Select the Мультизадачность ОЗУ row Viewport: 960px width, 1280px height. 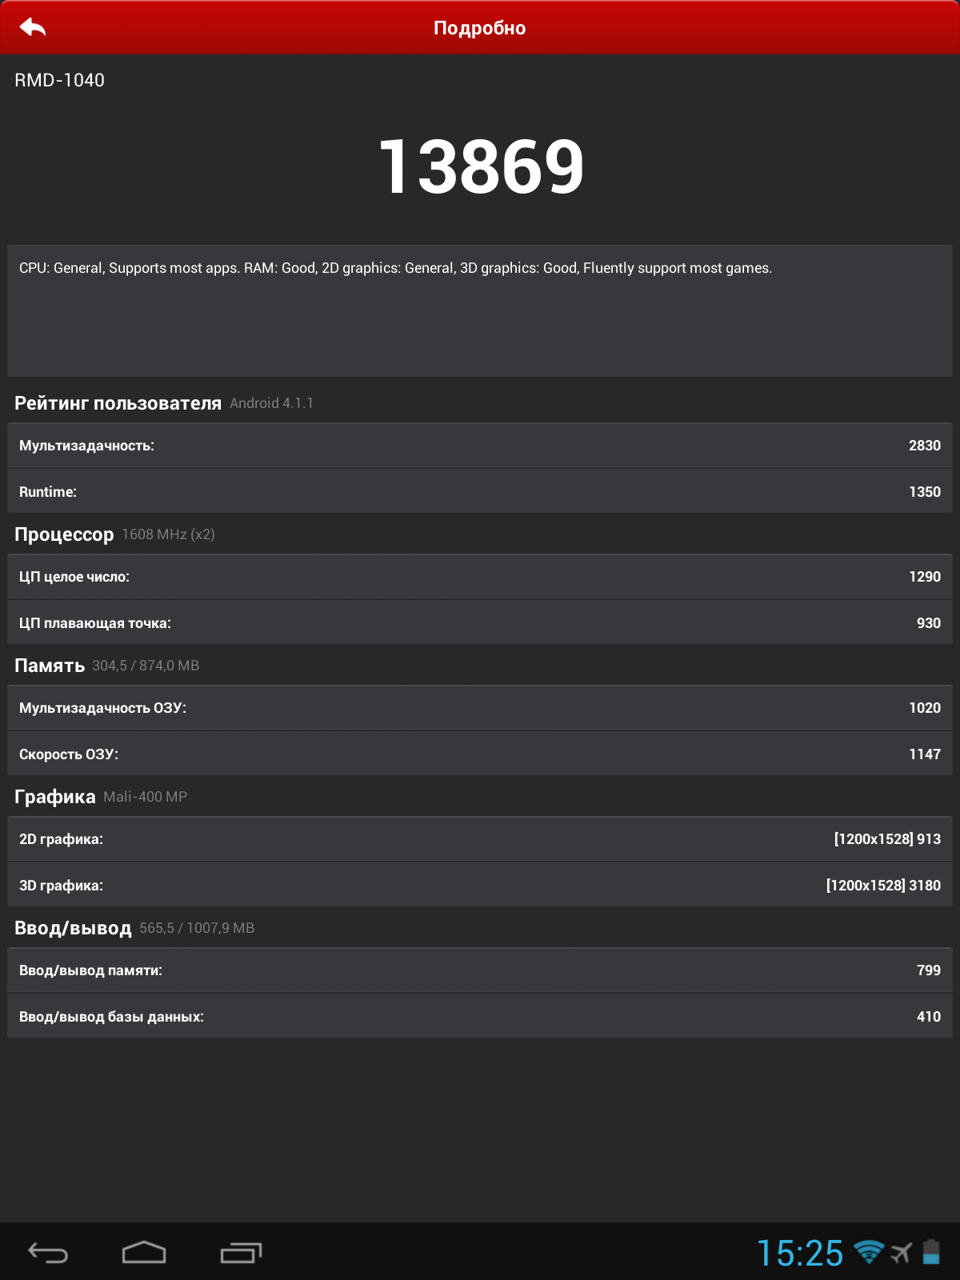point(480,708)
